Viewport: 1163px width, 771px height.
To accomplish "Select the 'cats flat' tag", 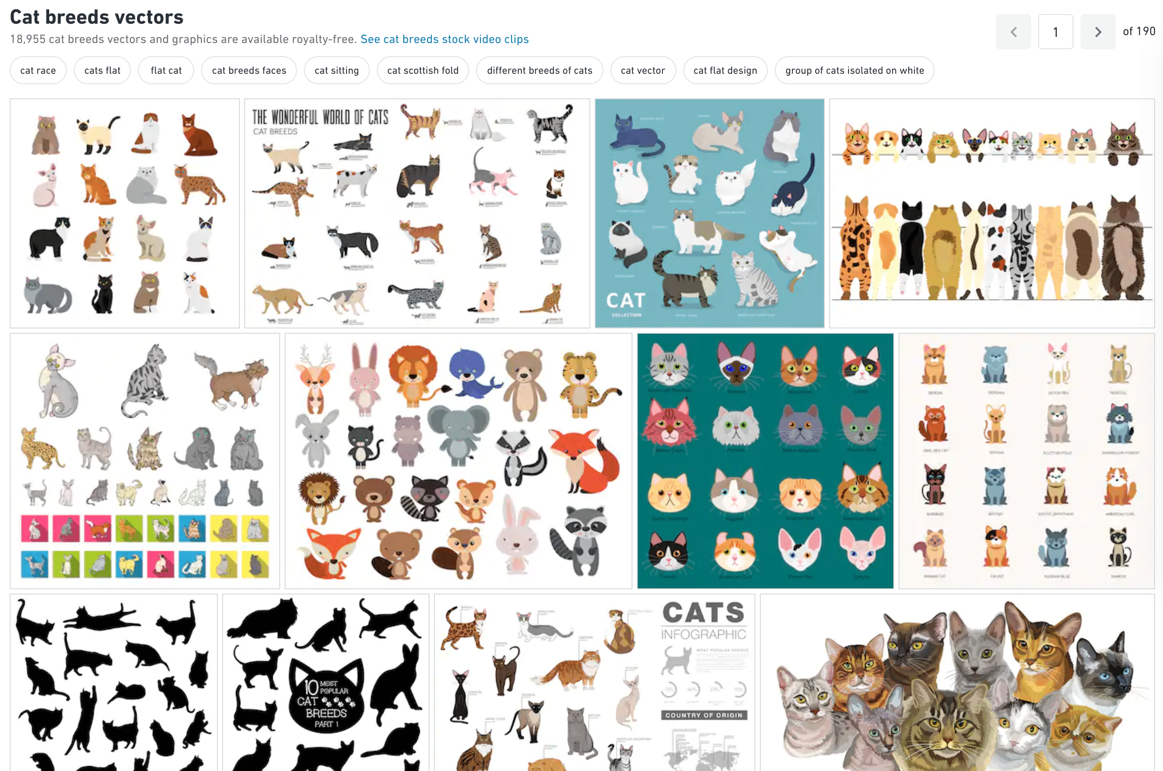I will (102, 70).
